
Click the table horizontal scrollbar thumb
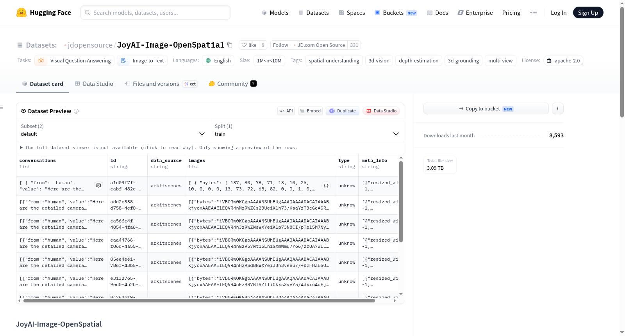click(199, 301)
